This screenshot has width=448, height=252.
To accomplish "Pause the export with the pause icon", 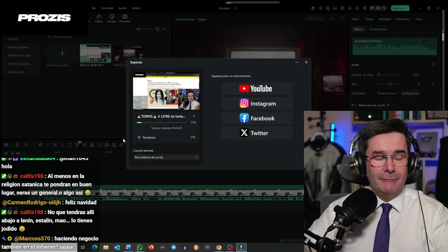I will tap(194, 116).
